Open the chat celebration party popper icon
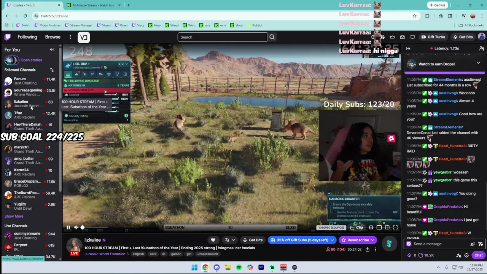487x274 pixels. [x=473, y=244]
